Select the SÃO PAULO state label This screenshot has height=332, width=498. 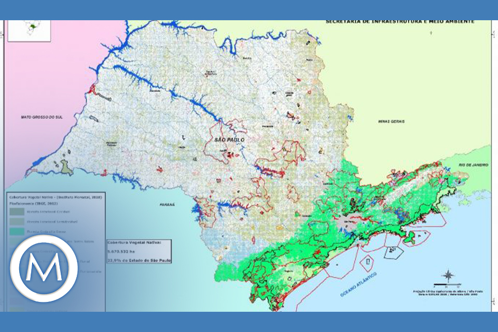pyautogui.click(x=229, y=141)
